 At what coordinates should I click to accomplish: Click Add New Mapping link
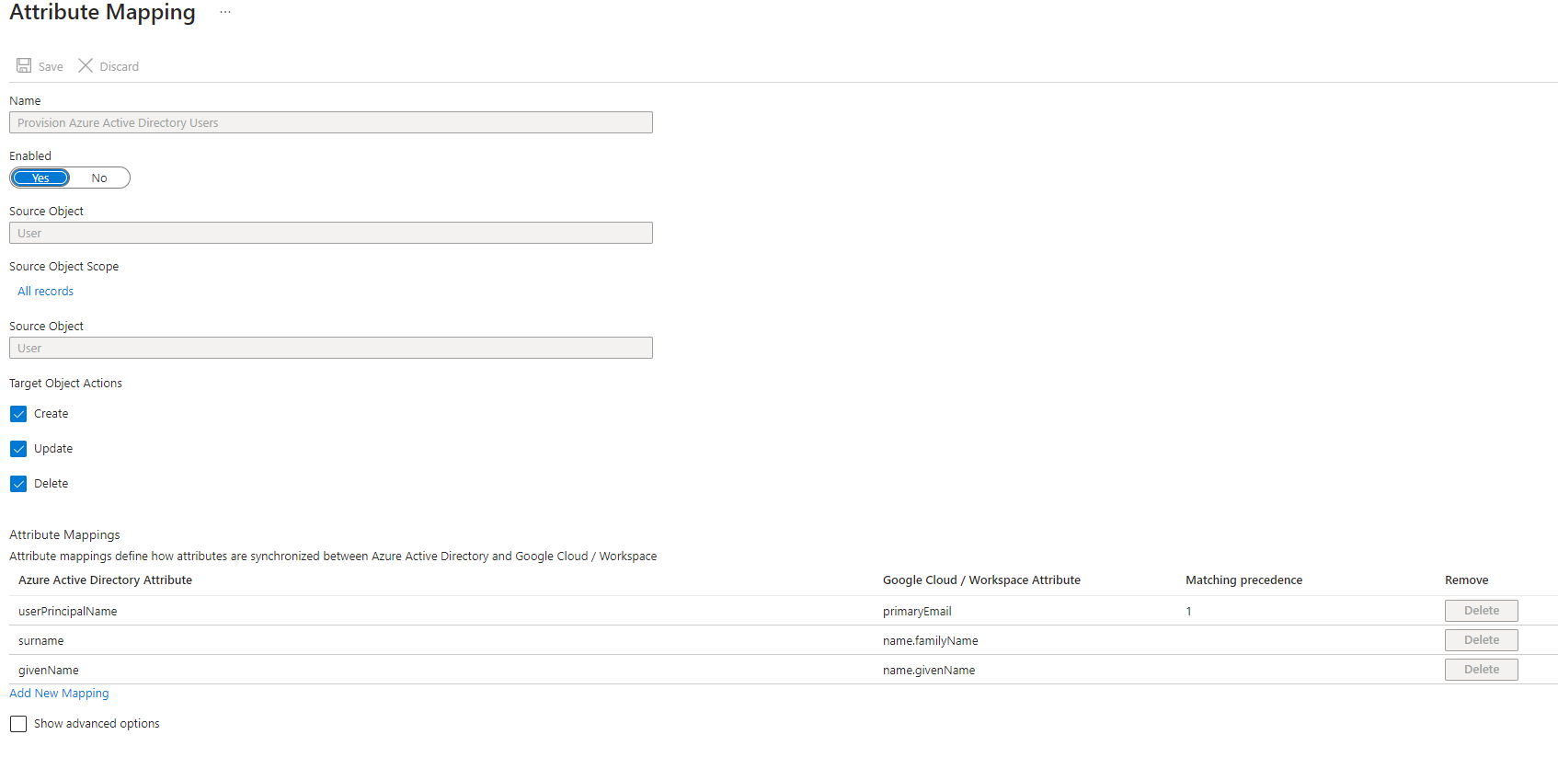(x=59, y=694)
